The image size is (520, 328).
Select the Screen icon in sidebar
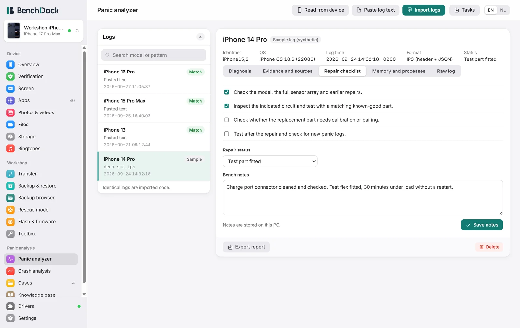point(11,88)
